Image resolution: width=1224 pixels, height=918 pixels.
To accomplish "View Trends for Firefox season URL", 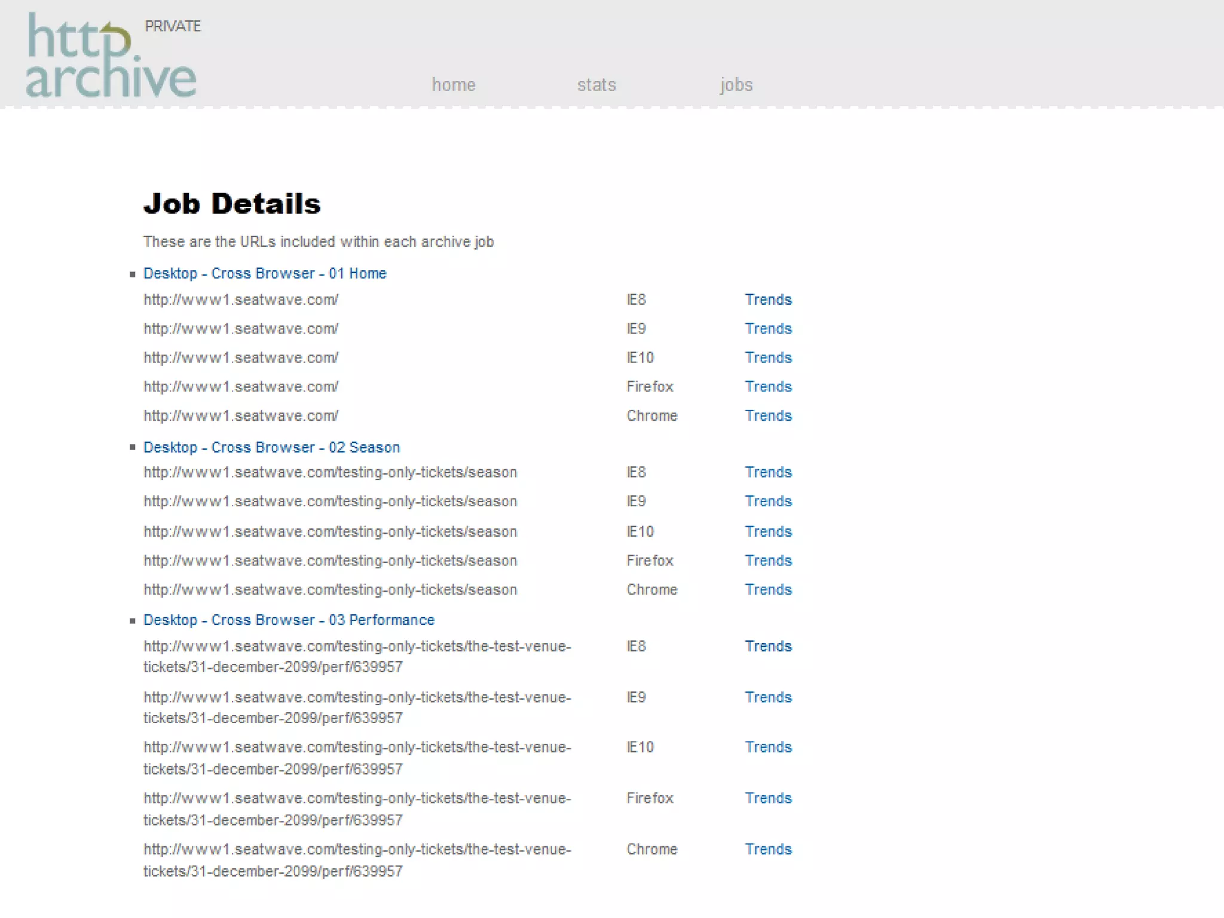I will tap(768, 561).
